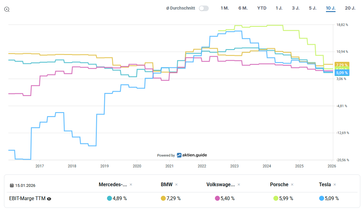The width and height of the screenshot is (364, 210).
Task: Click the Tesla blue color dot
Action: pyautogui.click(x=322, y=198)
